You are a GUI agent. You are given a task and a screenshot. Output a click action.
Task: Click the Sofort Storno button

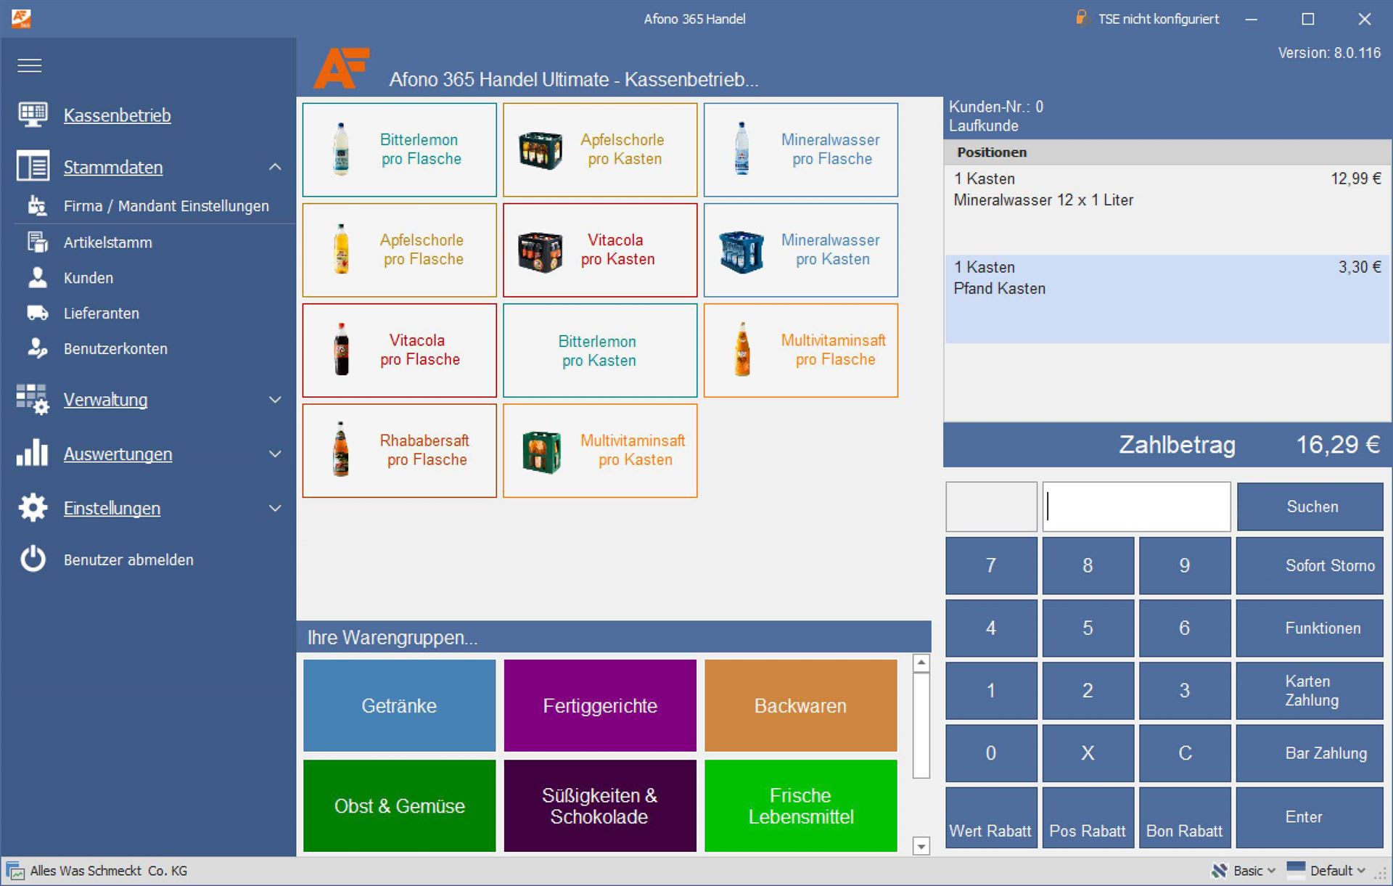(1310, 565)
